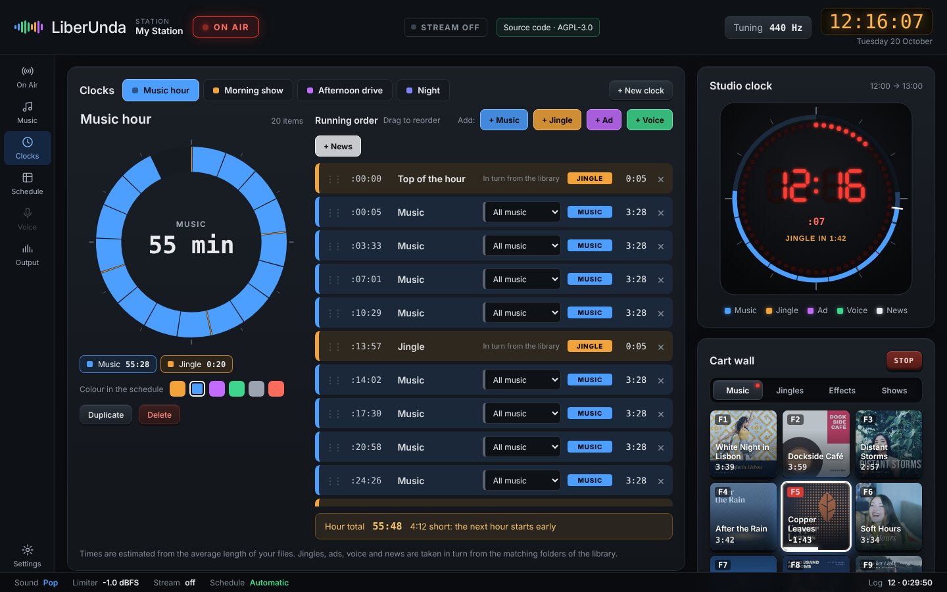This screenshot has height=592, width=947.
Task: Select the Afternoon drive clock tab
Action: (x=345, y=90)
